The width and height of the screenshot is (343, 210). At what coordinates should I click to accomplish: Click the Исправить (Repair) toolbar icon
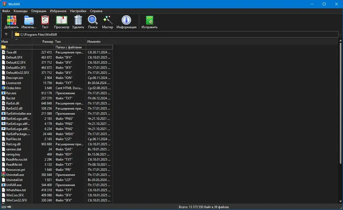coord(149,20)
